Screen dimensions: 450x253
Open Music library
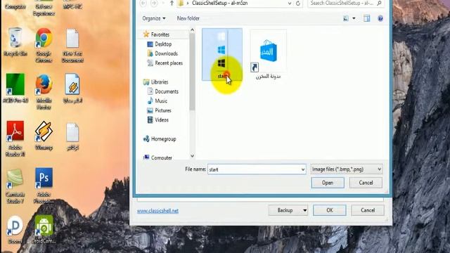pos(157,101)
